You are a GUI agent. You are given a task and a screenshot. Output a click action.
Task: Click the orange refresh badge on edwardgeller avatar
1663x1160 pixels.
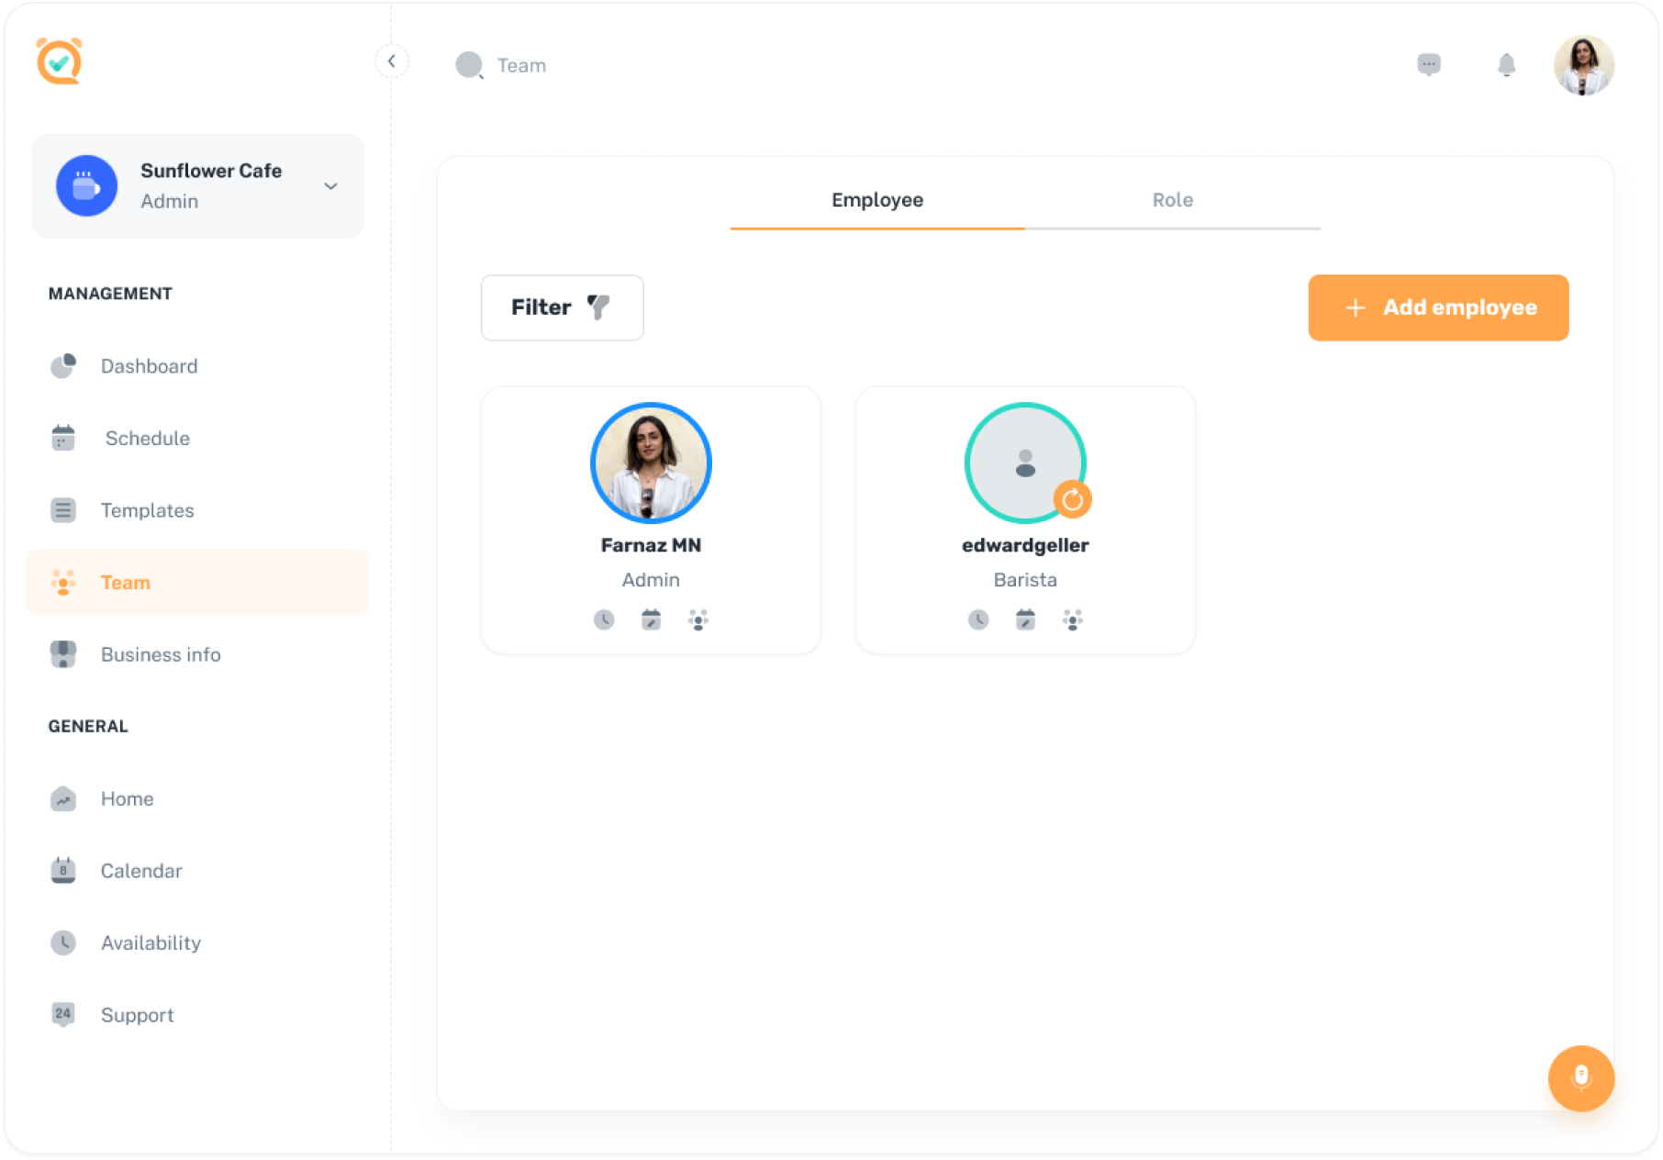(1072, 500)
